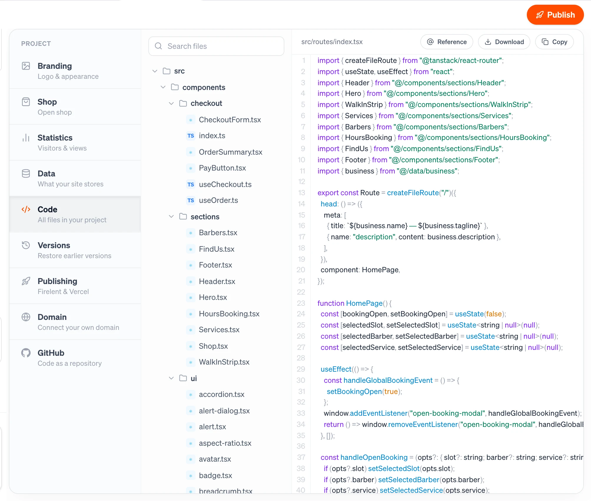Click the Code brackets icon
The width and height of the screenshot is (591, 501).
click(x=26, y=209)
